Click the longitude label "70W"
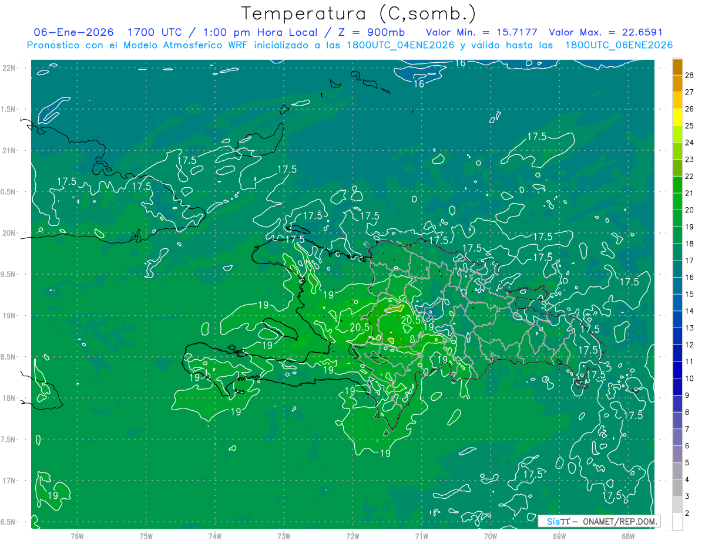Screen dimensions: 705x544 coord(491,536)
